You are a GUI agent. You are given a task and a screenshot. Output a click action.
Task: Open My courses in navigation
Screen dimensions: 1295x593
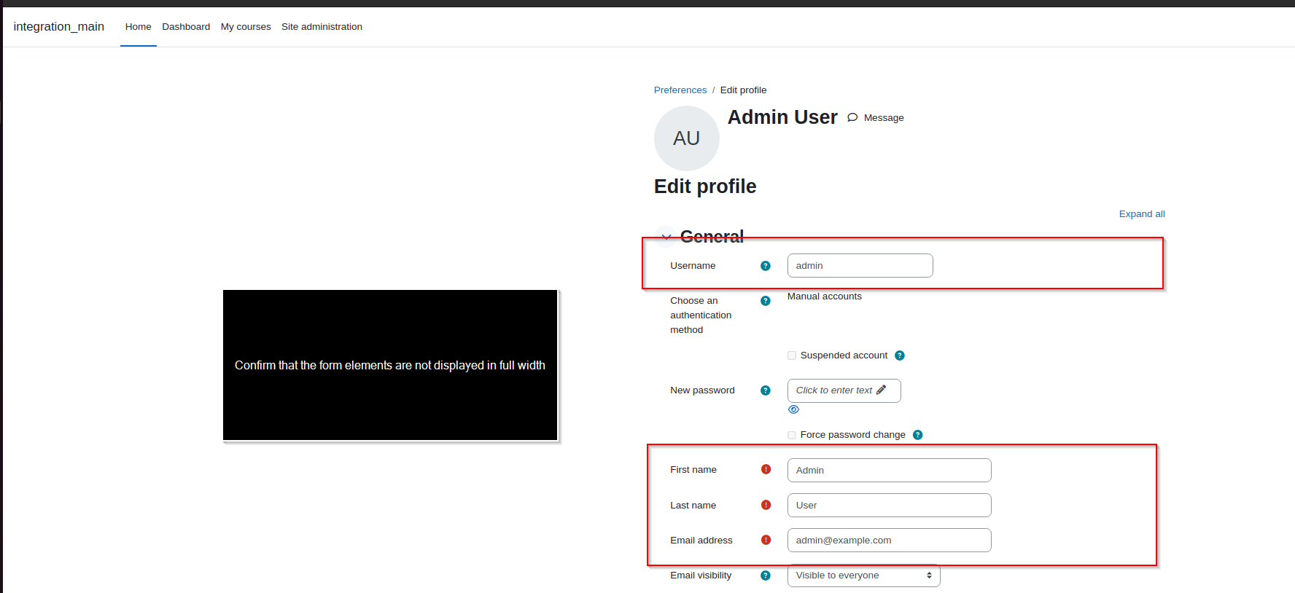point(246,27)
